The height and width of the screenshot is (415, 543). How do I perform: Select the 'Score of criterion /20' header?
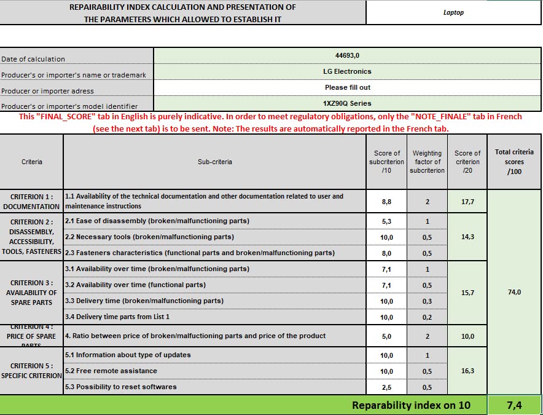pos(467,162)
